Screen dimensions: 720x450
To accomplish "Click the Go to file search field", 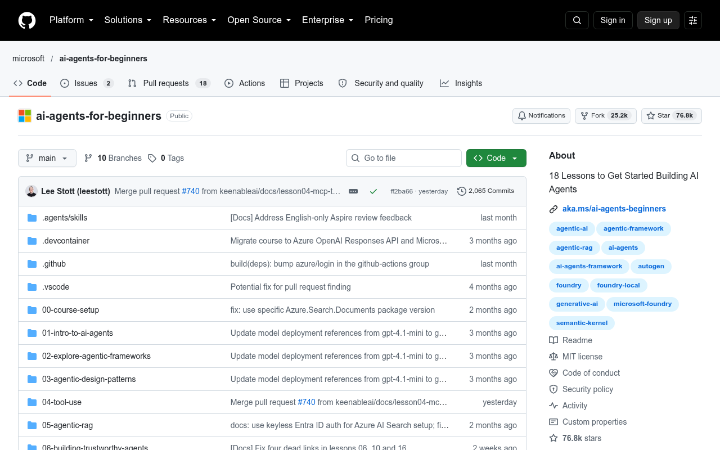I will [404, 158].
